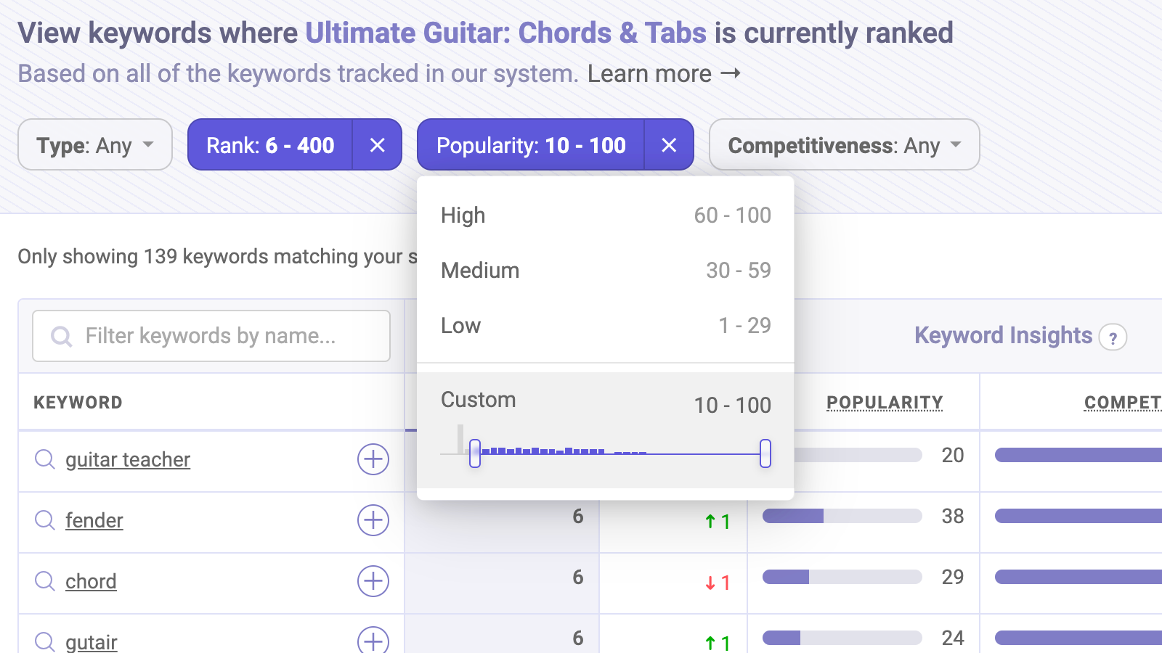Viewport: 1162px width, 653px height.
Task: Click the right handle of the popularity slider
Action: [x=765, y=453]
